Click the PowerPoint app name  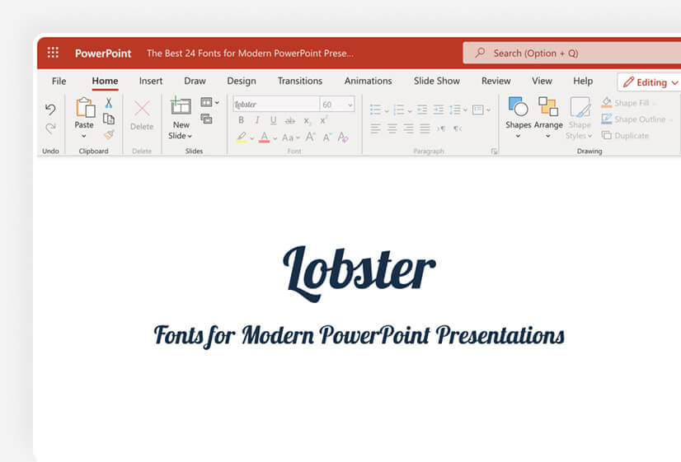(103, 53)
